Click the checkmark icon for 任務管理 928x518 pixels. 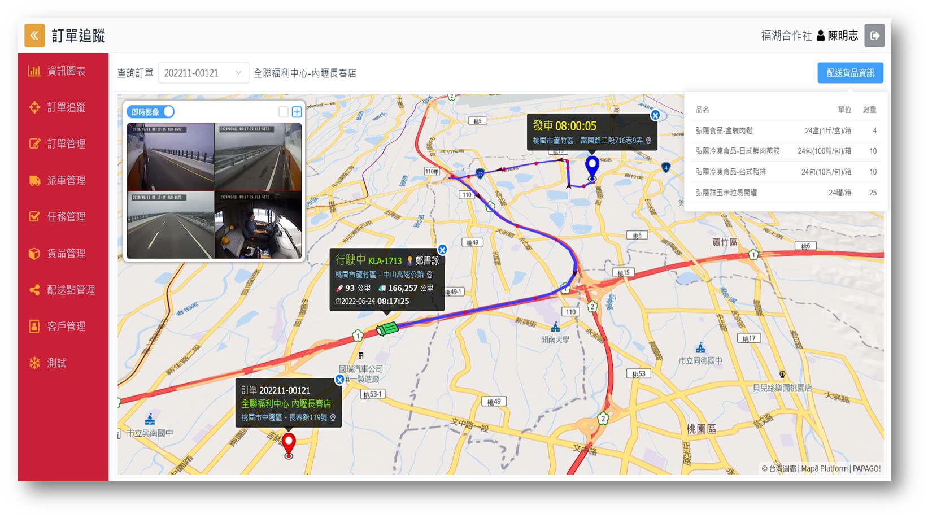pyautogui.click(x=34, y=216)
